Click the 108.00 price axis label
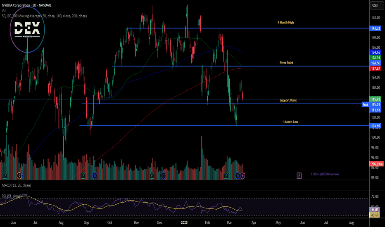This screenshot has width=385, height=227. [375, 118]
